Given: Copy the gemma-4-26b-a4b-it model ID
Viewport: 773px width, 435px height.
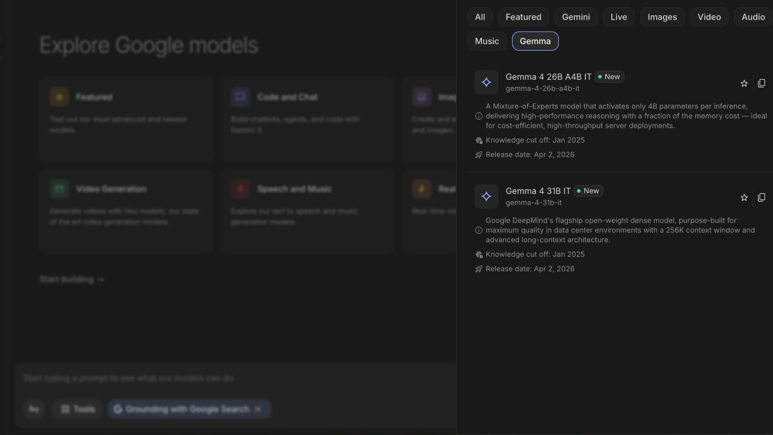Looking at the screenshot, I should click(x=761, y=83).
